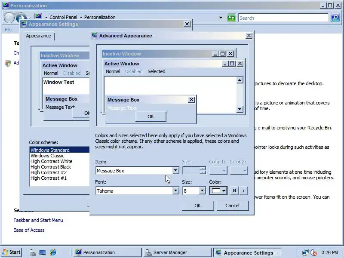Click 'Selected' in the preview menu bar
This screenshot has height=258, width=344.
coord(157,71)
